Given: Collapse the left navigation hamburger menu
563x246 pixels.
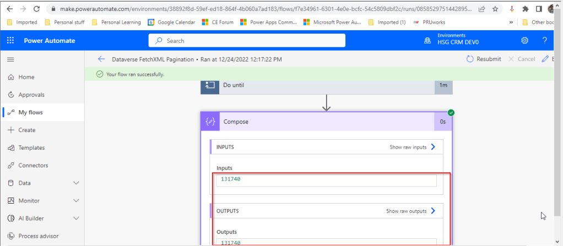Looking at the screenshot, I should point(10,59).
